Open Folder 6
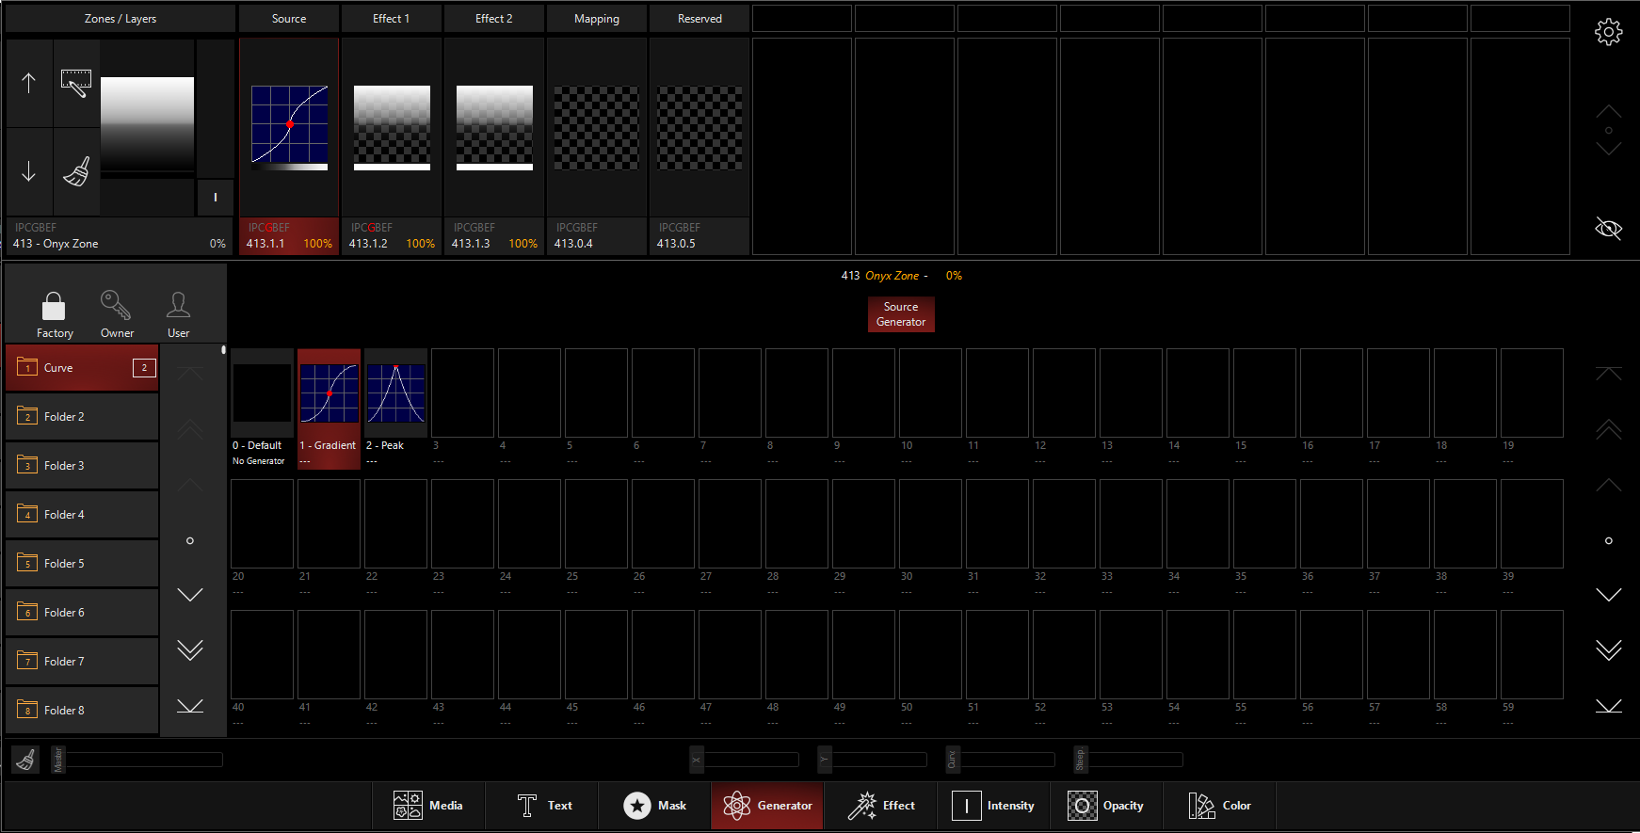Screen dimensions: 1640x833 click(x=82, y=613)
